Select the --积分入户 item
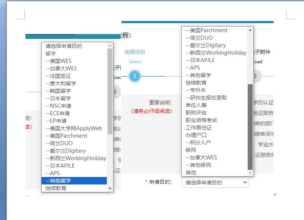The height and width of the screenshot is (220, 304). (199, 143)
